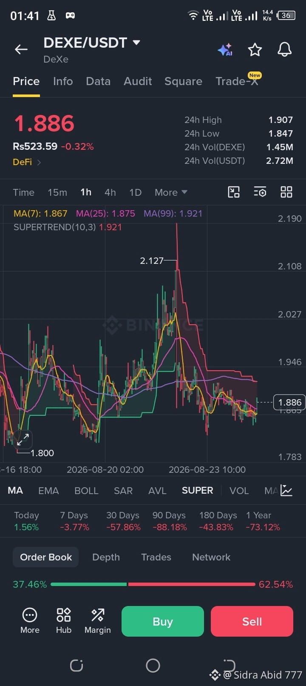Image resolution: width=306 pixels, height=686 pixels.
Task: Tap the Android recent apps icon
Action: coord(76,665)
